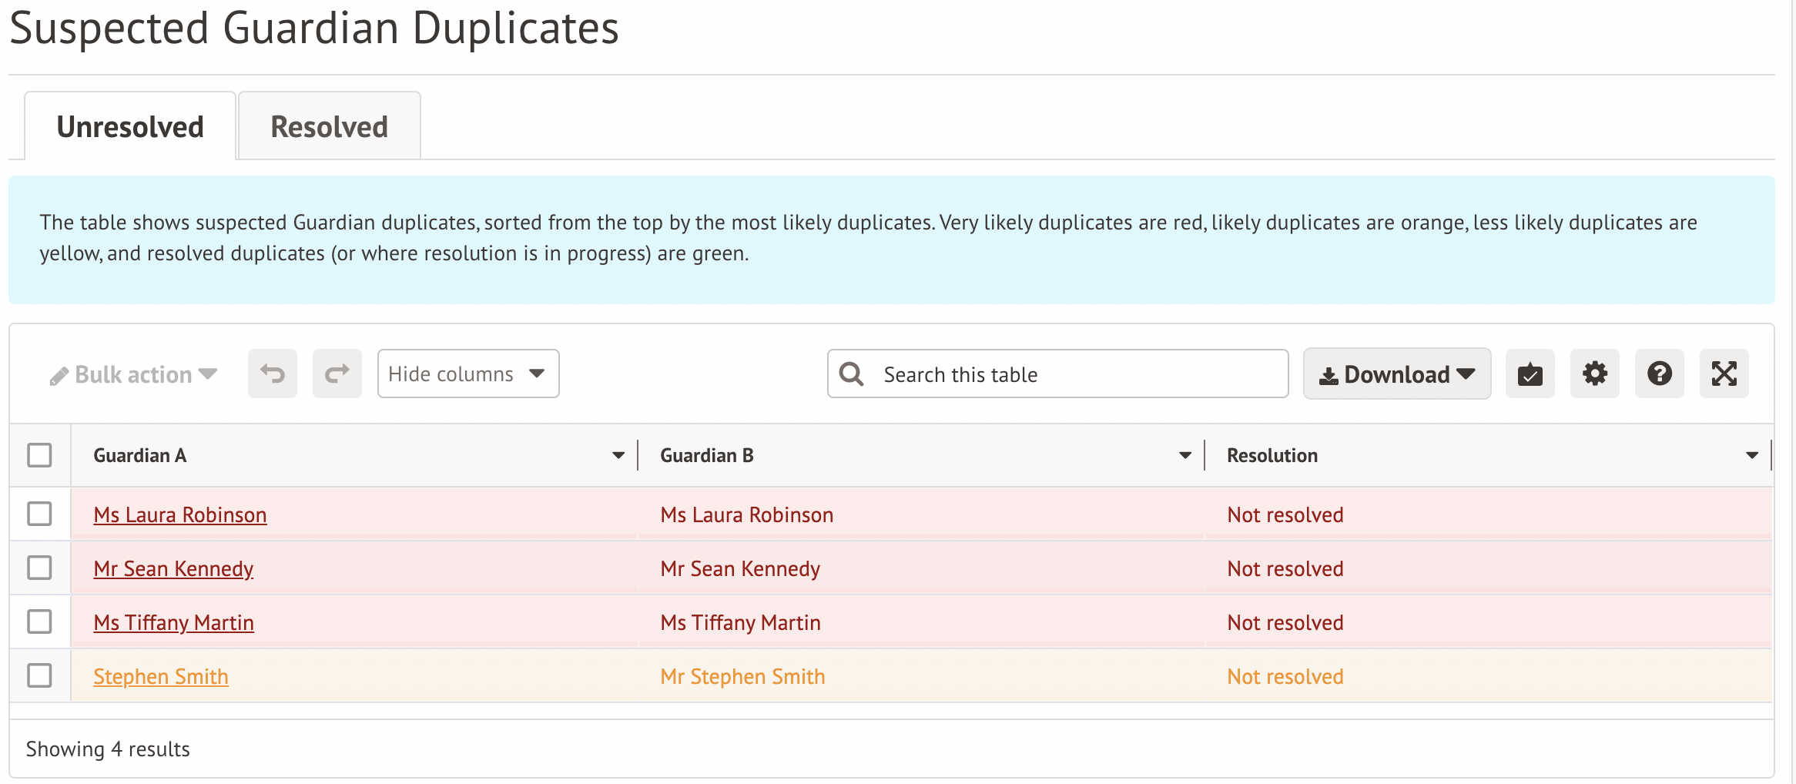
Task: Click the Download button
Action: coord(1396,374)
